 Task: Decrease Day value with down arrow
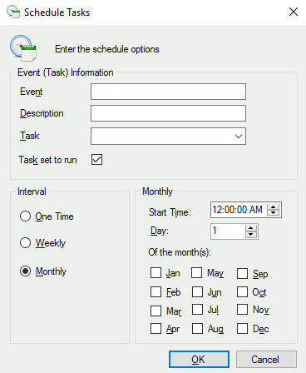251,234
